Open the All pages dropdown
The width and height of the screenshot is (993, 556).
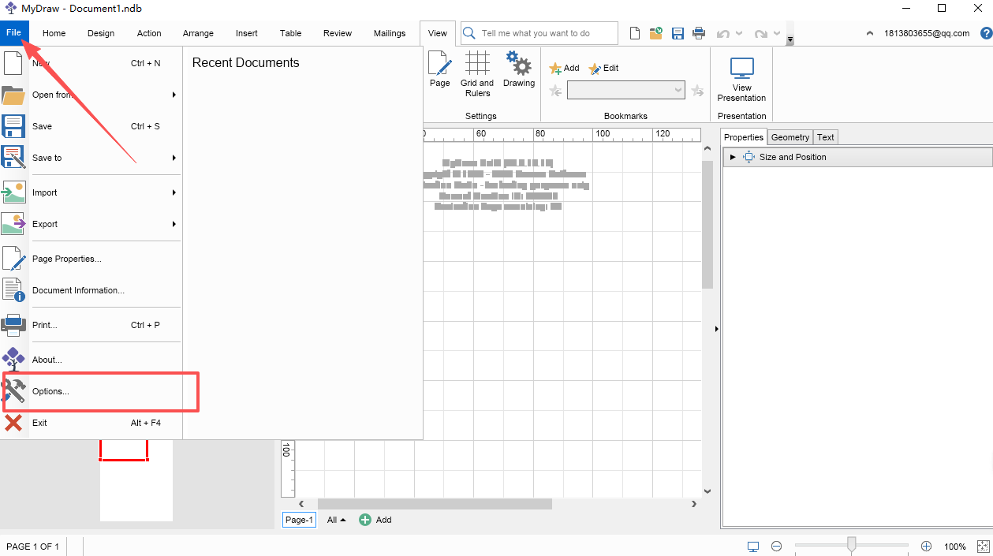pos(337,520)
